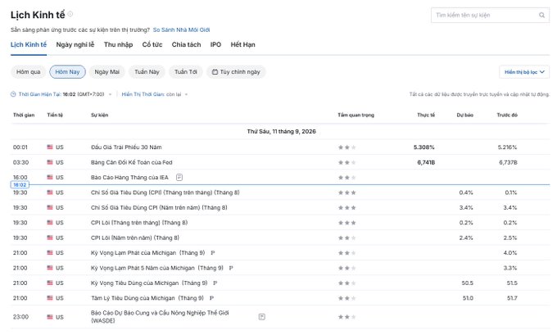This screenshot has width=557, height=335.
Task: Open Chỉ Số Giá Tiêu Dùng CPI (Năm trên năm) event
Action: pos(159,207)
